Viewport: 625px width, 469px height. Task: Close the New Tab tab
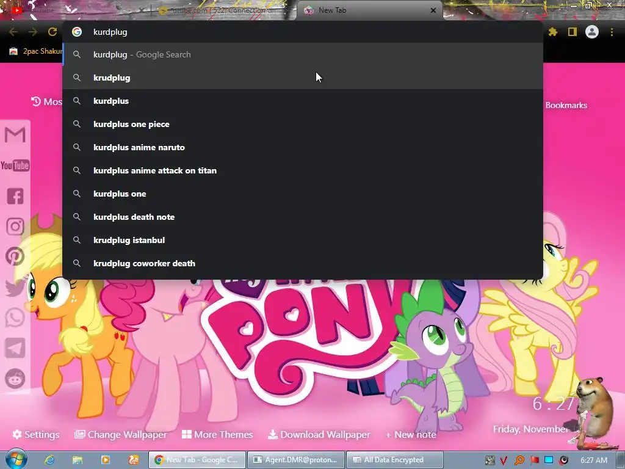coord(433,10)
